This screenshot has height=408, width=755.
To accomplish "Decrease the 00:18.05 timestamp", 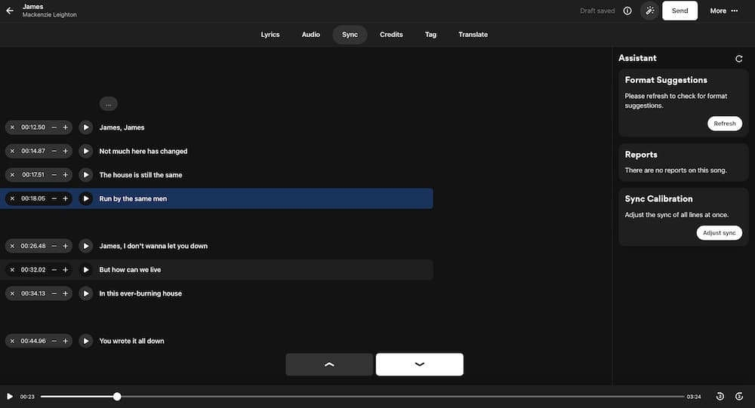I will (x=54, y=198).
